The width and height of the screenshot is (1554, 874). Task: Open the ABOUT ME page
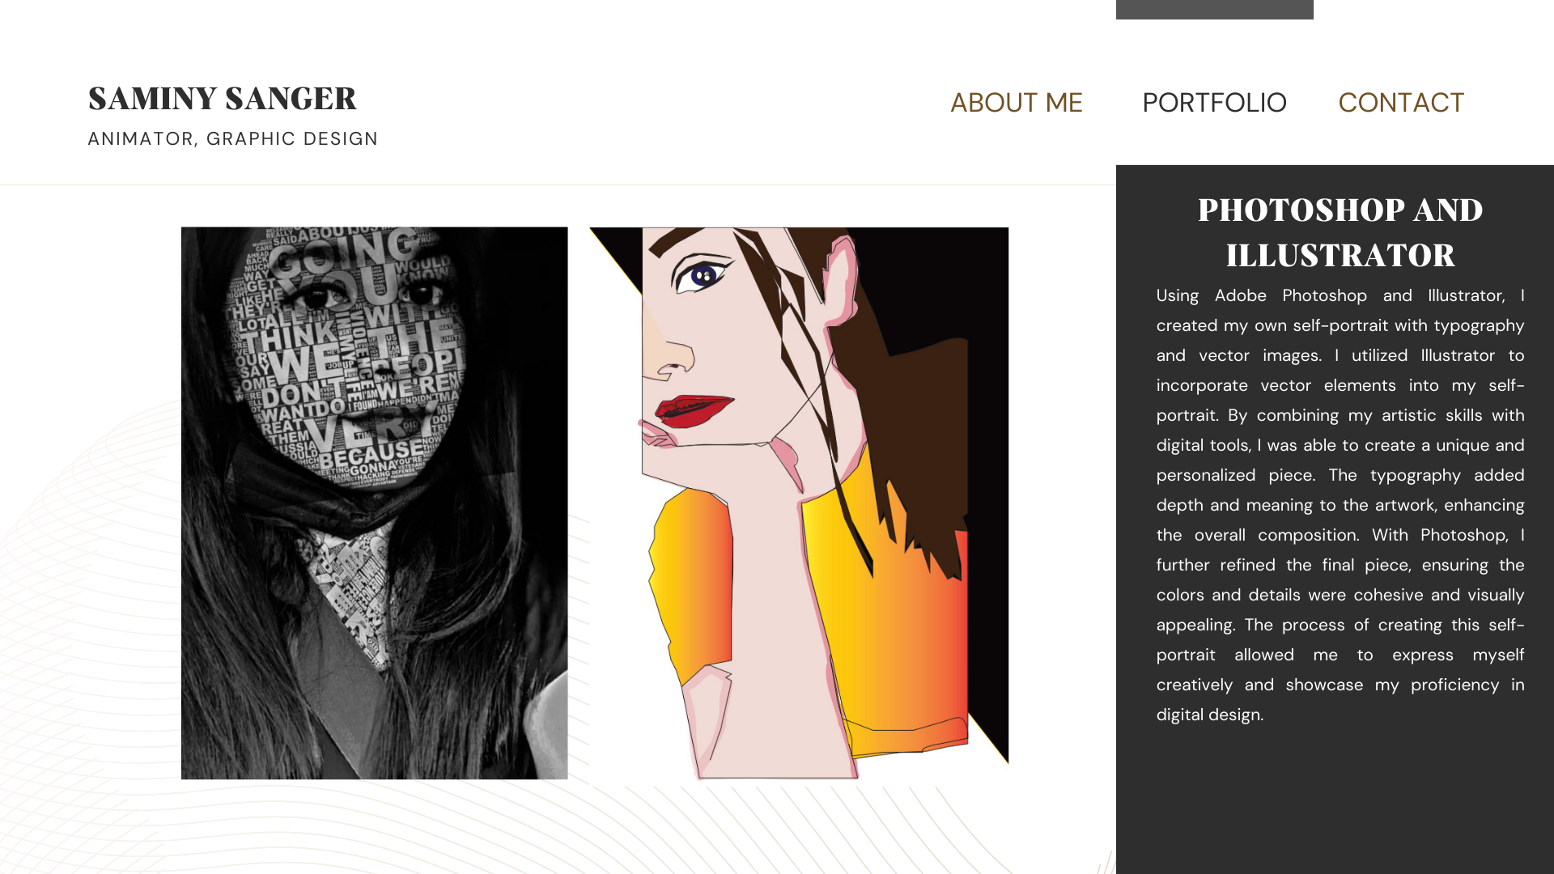1016,103
